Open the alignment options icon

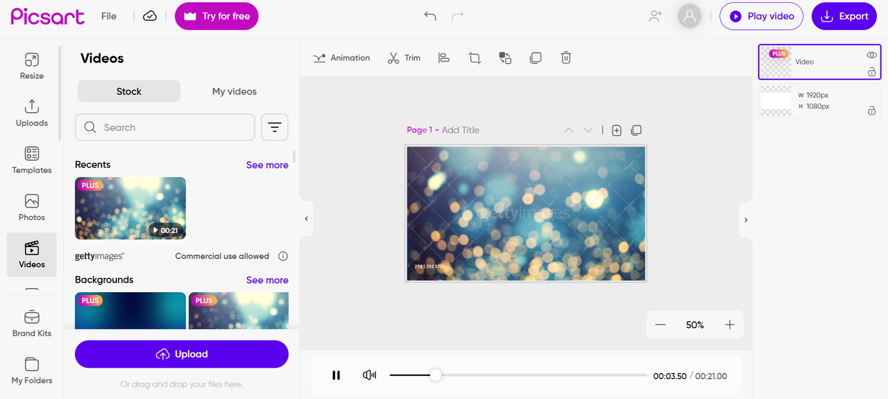[444, 58]
